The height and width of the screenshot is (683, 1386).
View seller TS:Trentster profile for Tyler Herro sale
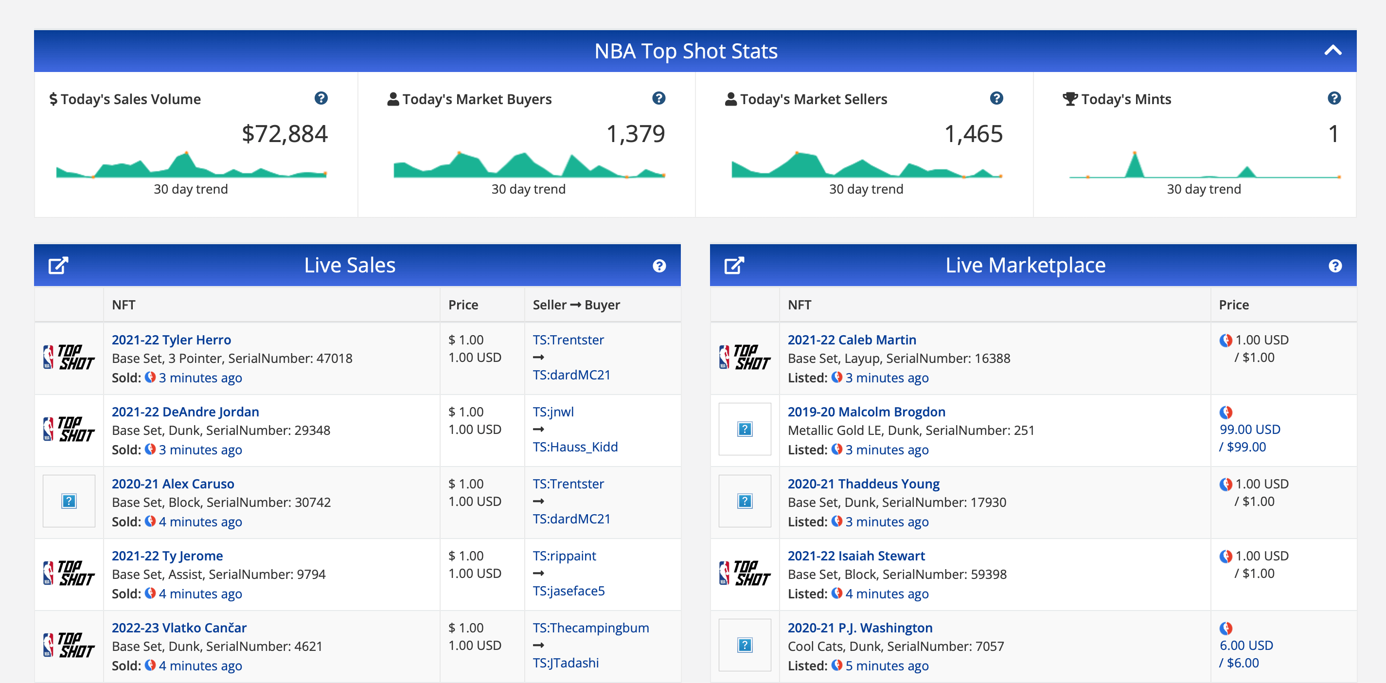[x=568, y=340]
